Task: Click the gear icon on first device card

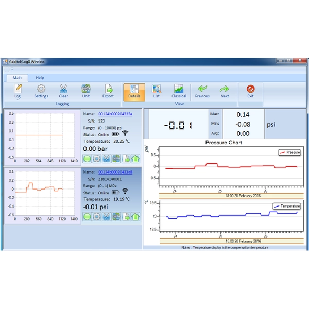Action: [96, 159]
